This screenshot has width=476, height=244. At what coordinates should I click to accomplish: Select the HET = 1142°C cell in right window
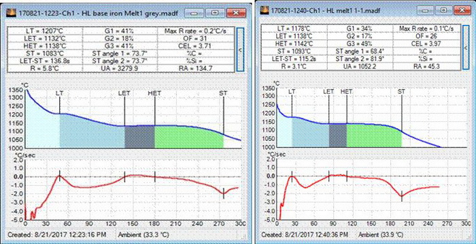(294, 43)
